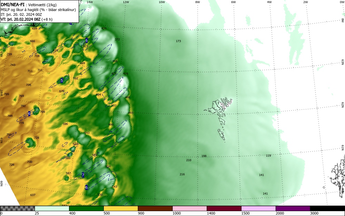Click the CAPE value 728
Image resolution: width=345 pixels, height=216 pixels.
point(37,138)
